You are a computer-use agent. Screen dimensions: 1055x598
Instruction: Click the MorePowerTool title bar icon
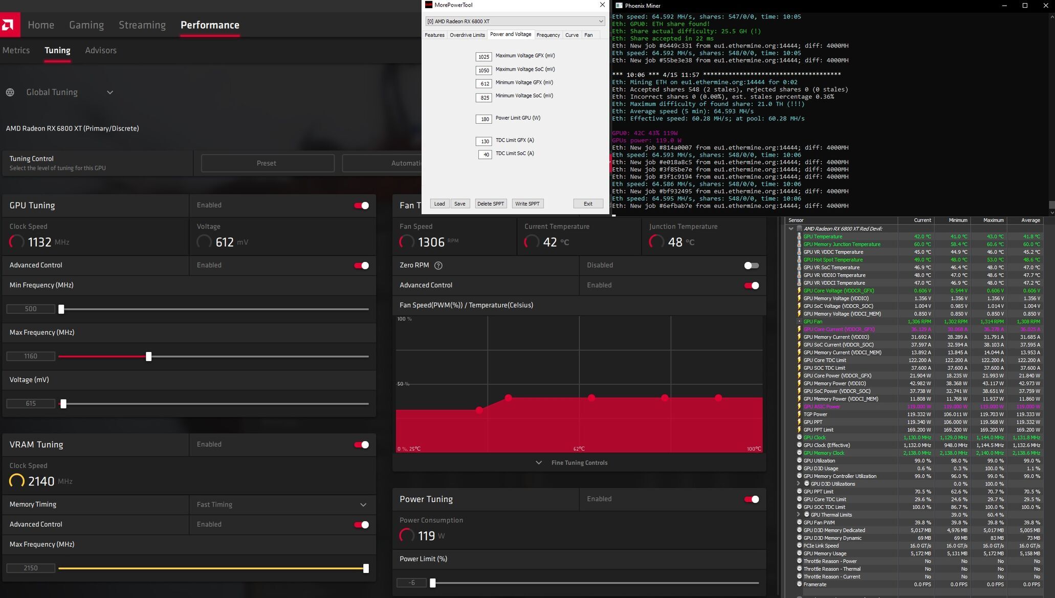click(x=429, y=5)
